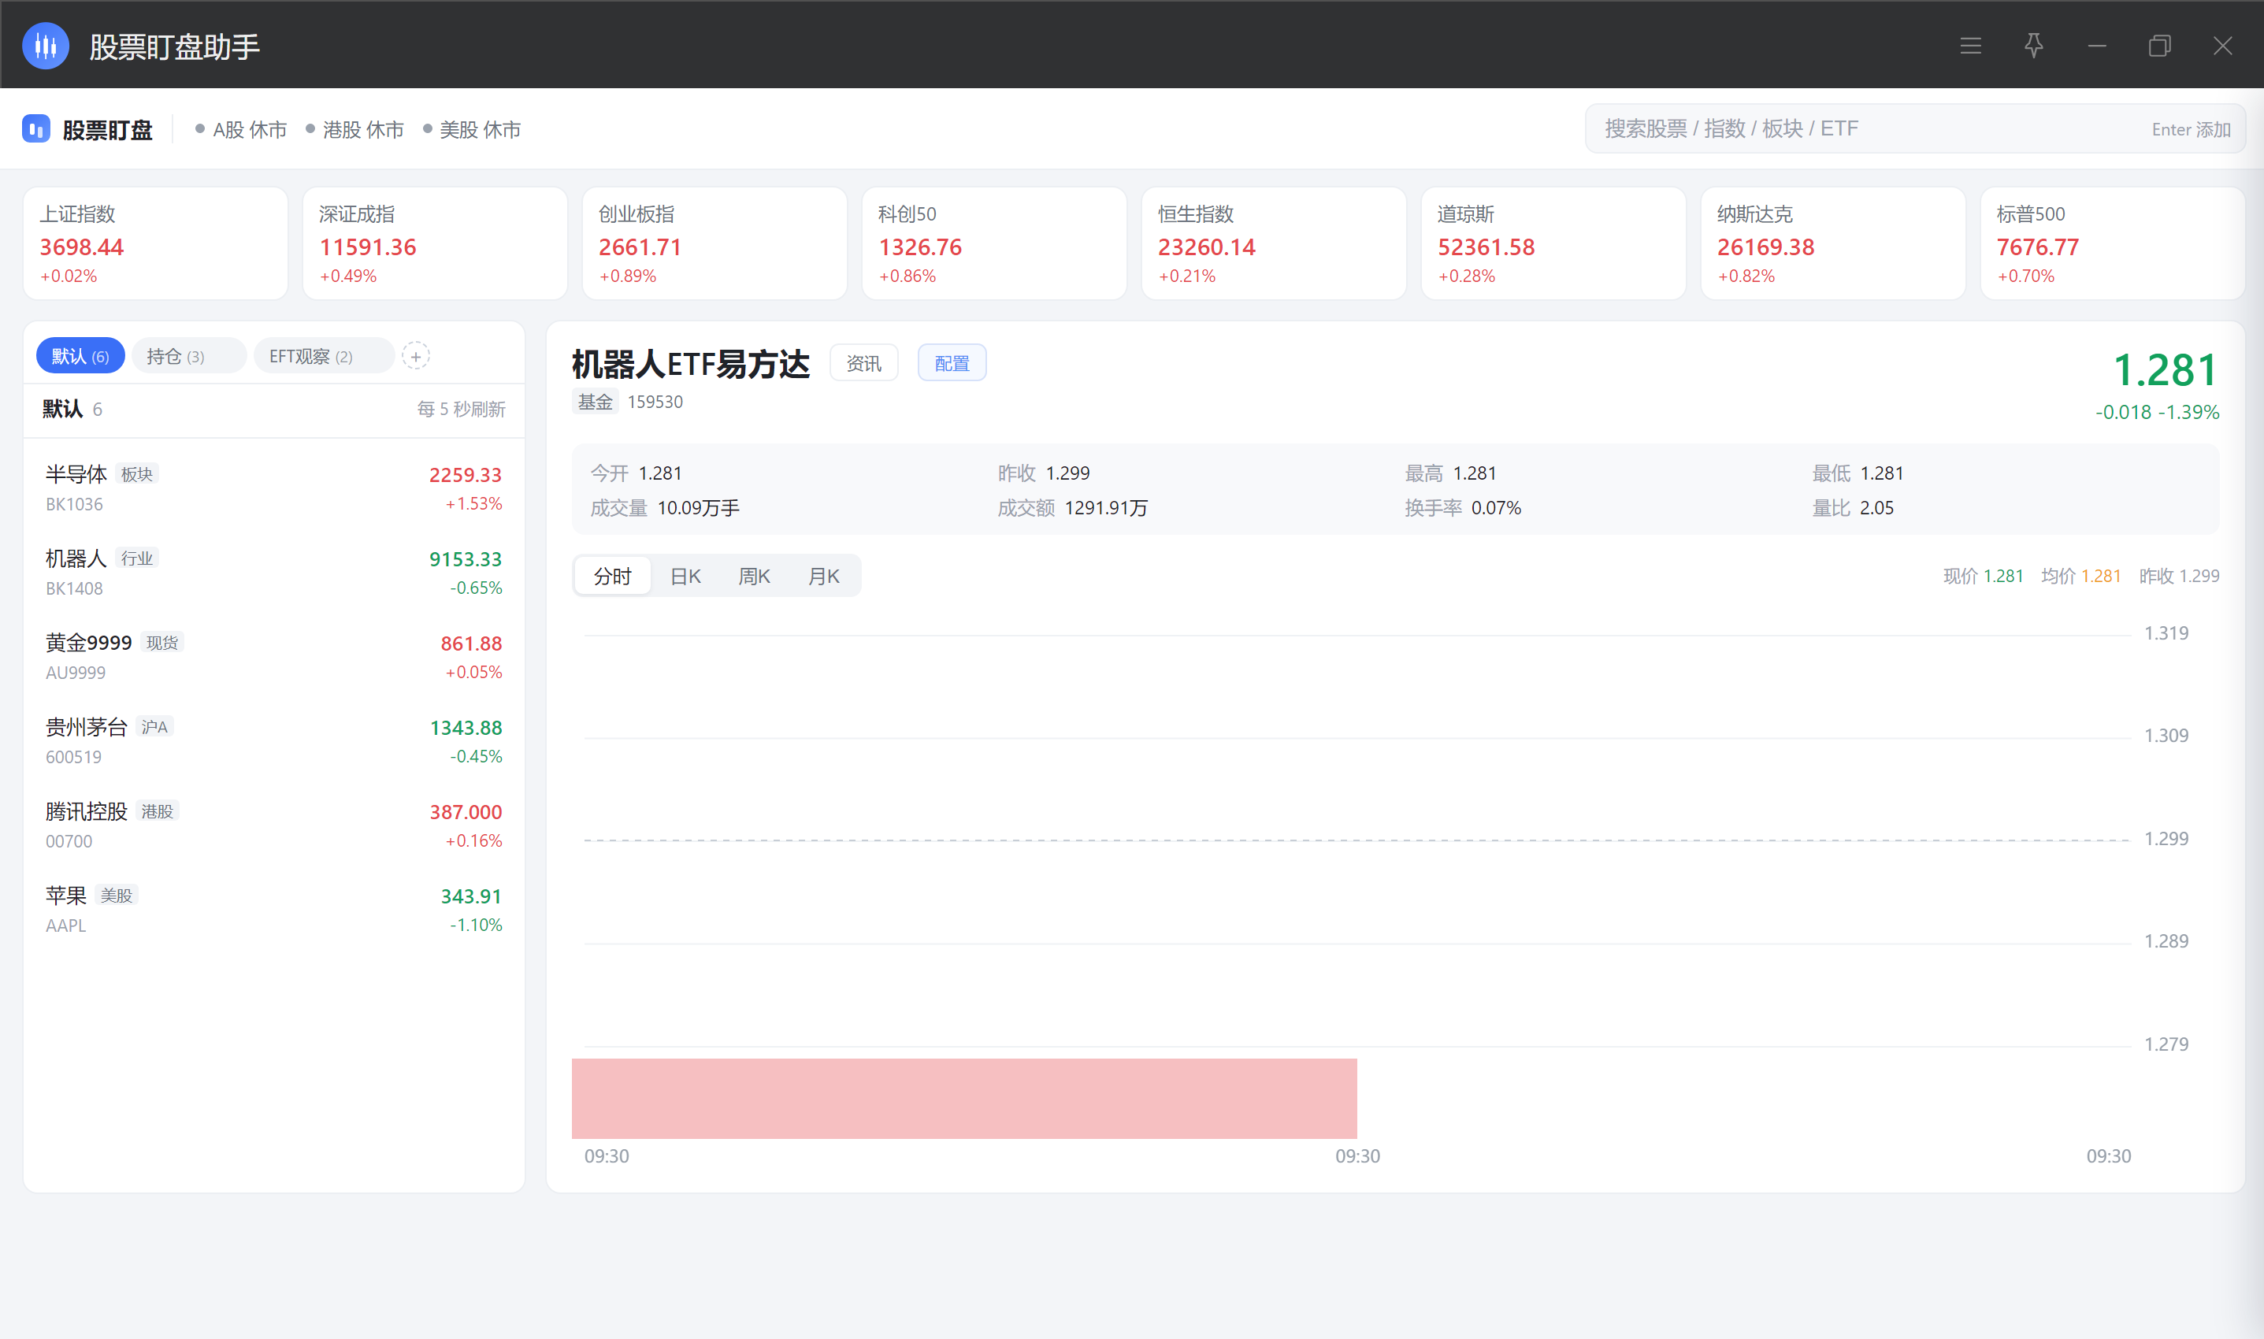Pin the window with the pushpin icon
Viewport: 2264px width, 1339px height.
2033,46
